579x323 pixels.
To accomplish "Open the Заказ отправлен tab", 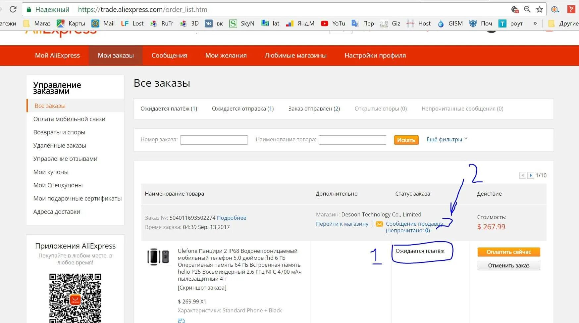I will click(313, 108).
